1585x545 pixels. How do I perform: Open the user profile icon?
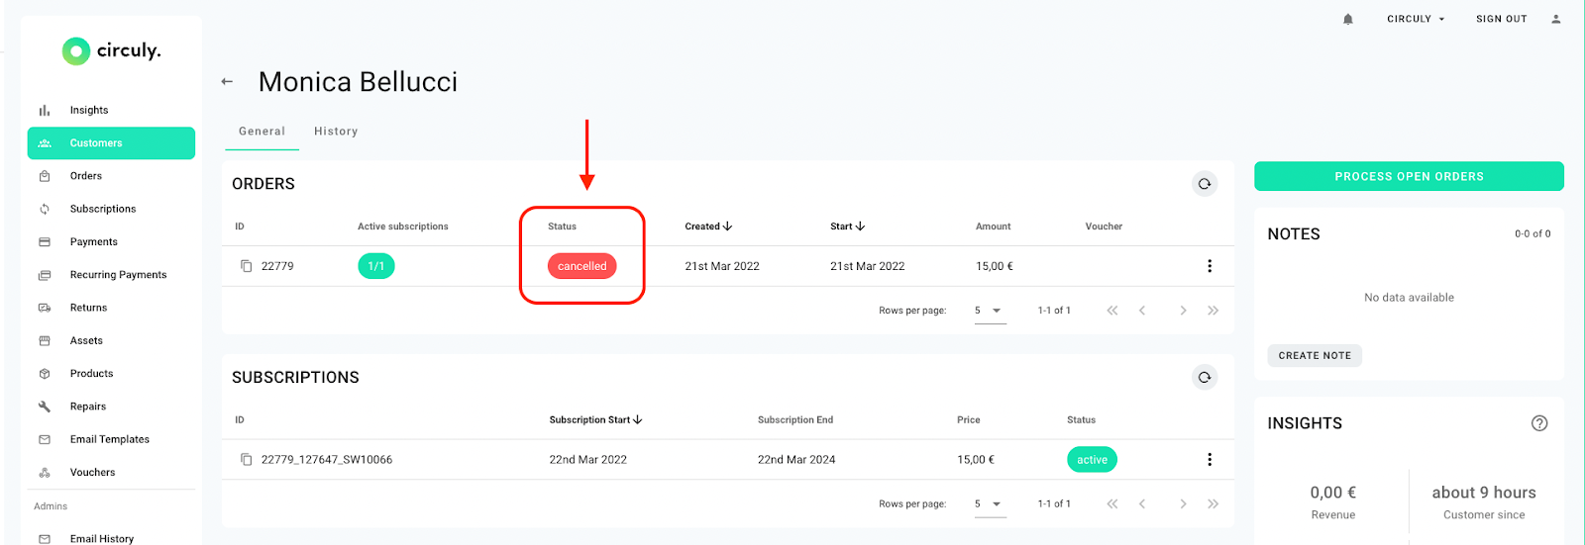pos(1555,19)
